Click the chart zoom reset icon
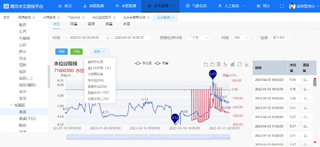 (212, 65)
